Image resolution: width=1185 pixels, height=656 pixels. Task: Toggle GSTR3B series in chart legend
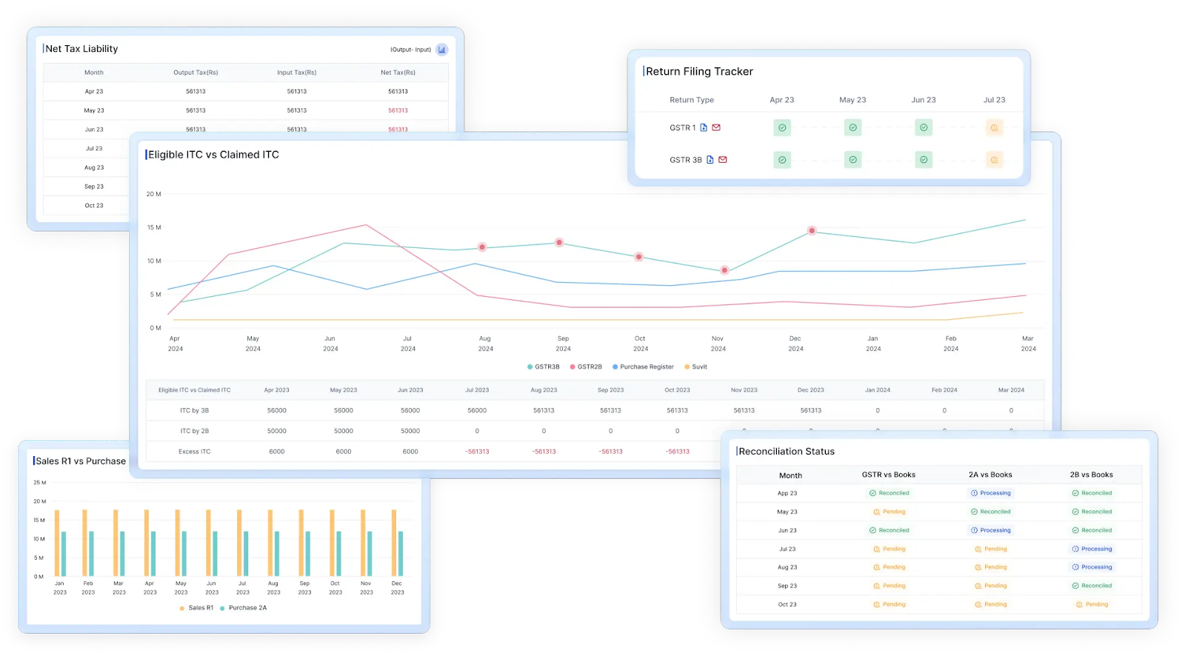(544, 367)
